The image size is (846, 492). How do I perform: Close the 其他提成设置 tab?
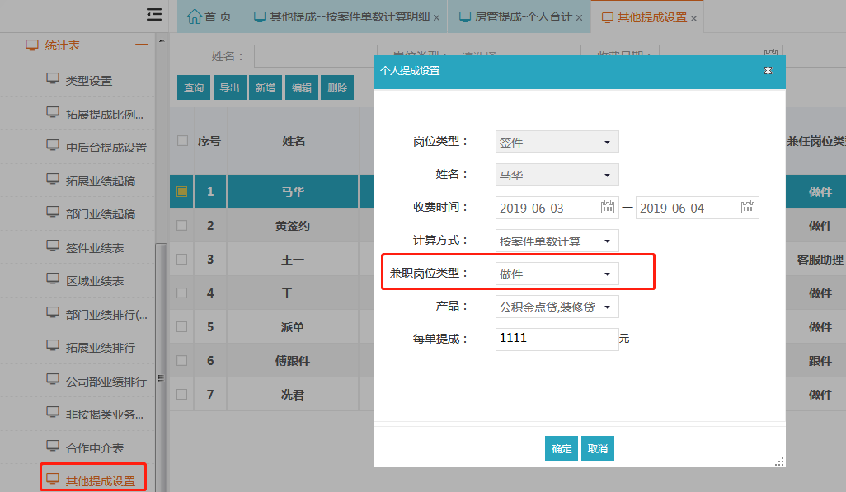(693, 18)
